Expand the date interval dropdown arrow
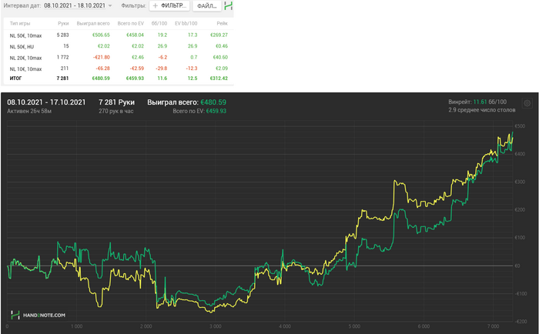Screen dimensions: 539x334 click(x=110, y=6)
